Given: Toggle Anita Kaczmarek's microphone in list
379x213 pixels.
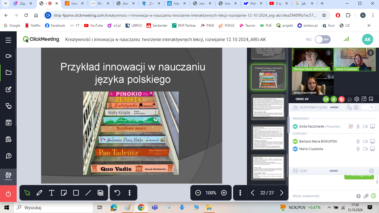Looking at the screenshot, I should 358,126.
